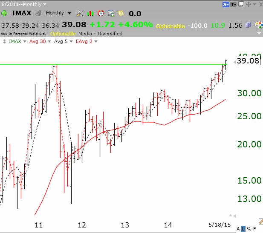The image size is (263, 233).
Task: Click the green 10.9 value
Action: (218, 25)
